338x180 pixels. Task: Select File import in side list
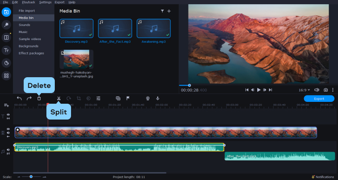33,11
